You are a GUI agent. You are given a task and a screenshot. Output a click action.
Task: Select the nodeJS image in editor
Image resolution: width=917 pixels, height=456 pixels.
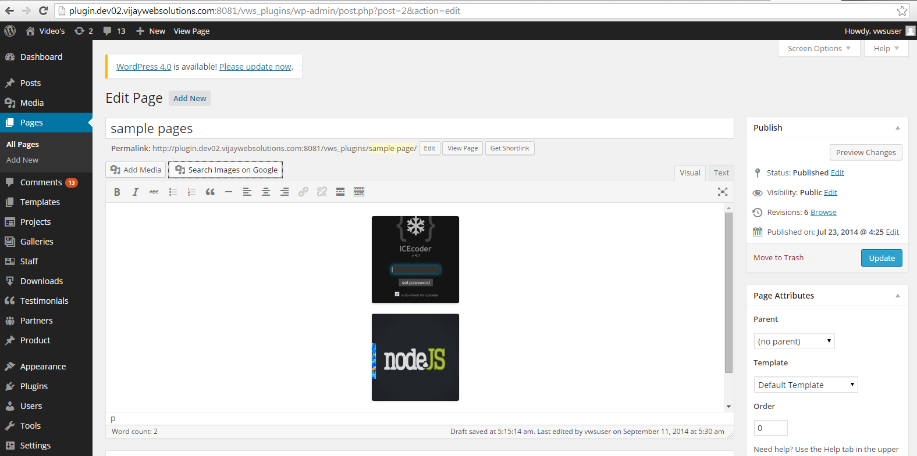point(415,357)
